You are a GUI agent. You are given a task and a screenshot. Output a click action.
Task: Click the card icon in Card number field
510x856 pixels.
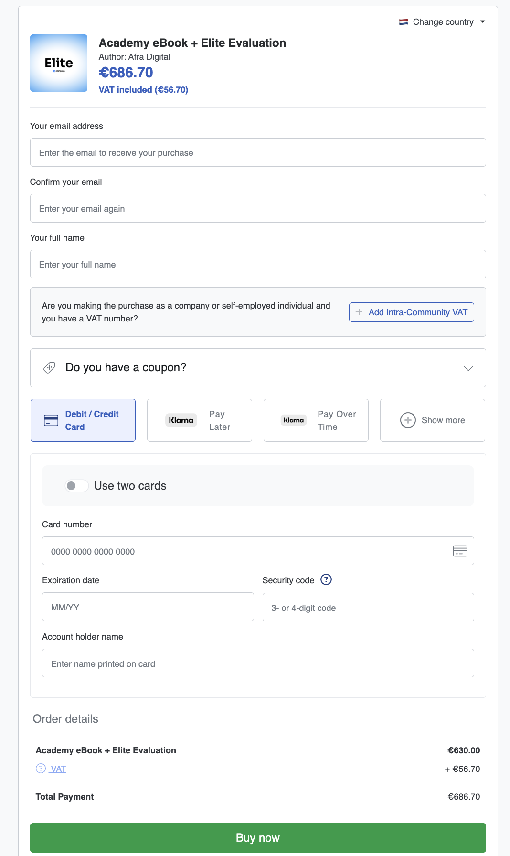(x=460, y=551)
